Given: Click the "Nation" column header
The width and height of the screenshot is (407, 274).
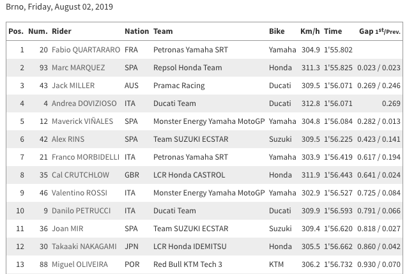Looking at the screenshot, I should (x=137, y=31).
